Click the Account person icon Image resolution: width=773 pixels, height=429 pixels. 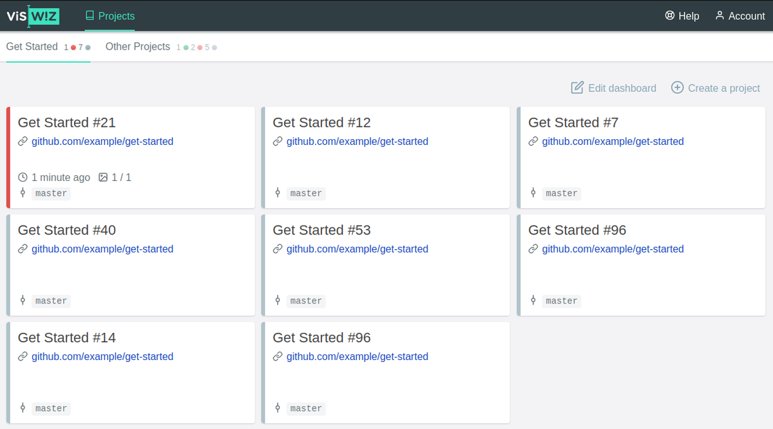coord(720,15)
